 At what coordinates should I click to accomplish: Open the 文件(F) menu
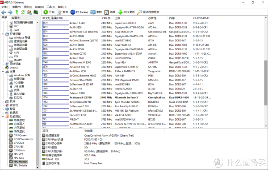coord(5,7)
